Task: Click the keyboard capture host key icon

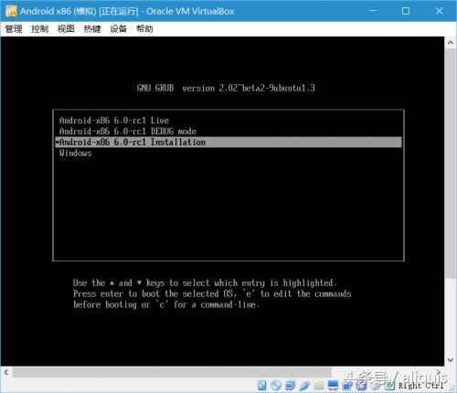Action: (390, 386)
